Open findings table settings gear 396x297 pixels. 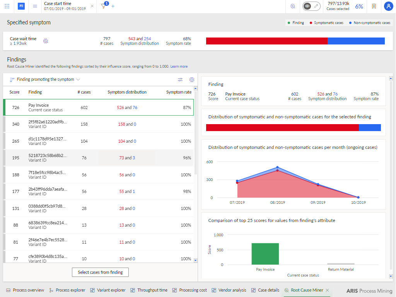click(x=191, y=80)
